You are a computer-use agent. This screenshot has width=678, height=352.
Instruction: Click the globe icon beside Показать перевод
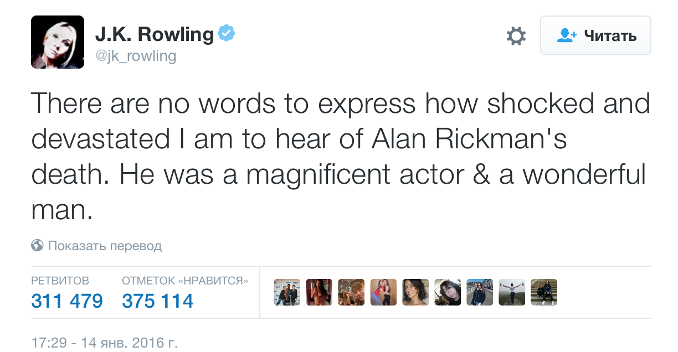pos(37,245)
